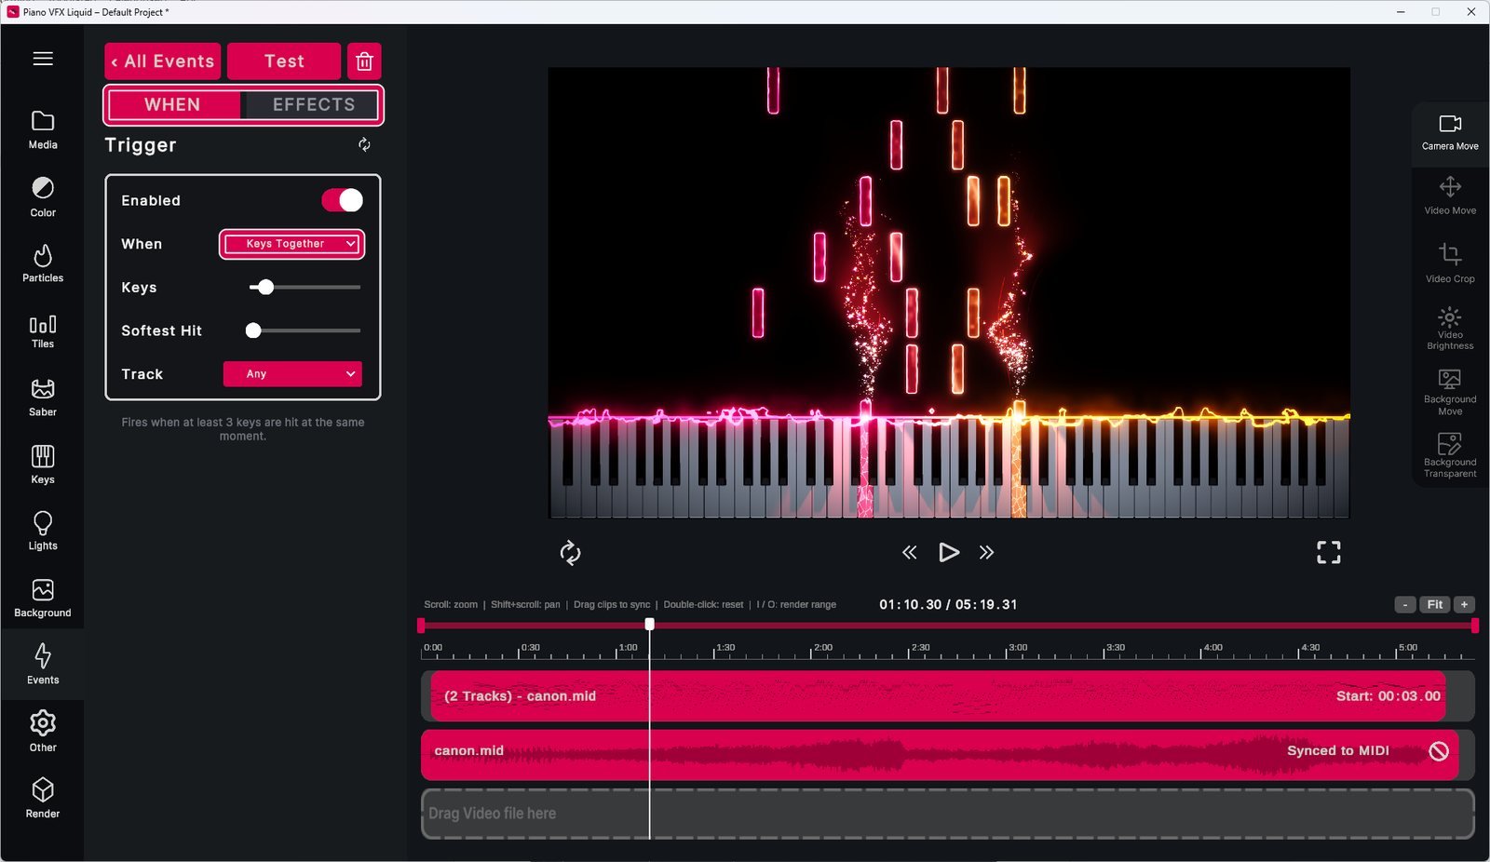The width and height of the screenshot is (1490, 862).
Task: Open the Background panel
Action: (43, 599)
